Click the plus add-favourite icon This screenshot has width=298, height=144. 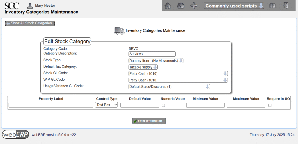pos(194,6)
